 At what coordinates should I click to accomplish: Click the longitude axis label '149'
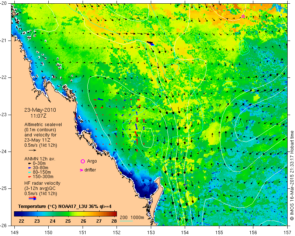click(15, 233)
